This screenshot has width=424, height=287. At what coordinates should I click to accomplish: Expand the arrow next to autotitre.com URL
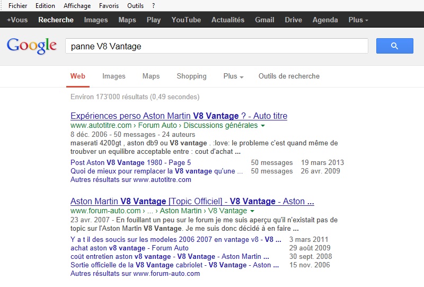(263, 126)
